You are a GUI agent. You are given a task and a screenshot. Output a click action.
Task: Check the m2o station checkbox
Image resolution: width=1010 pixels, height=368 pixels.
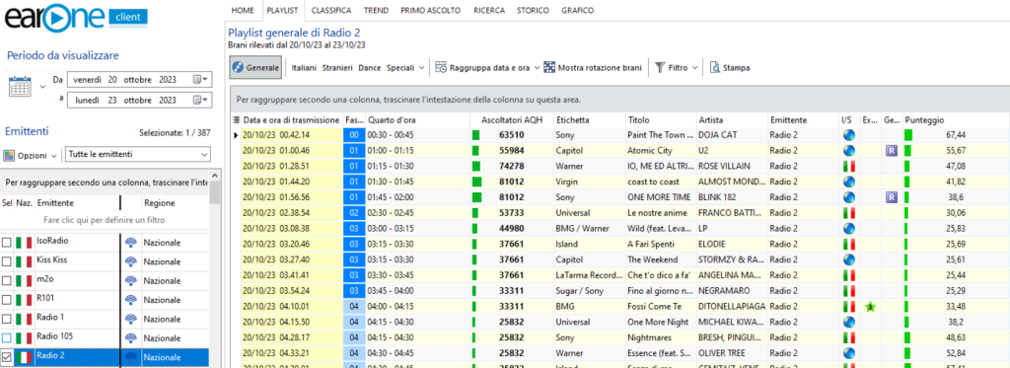[7, 281]
